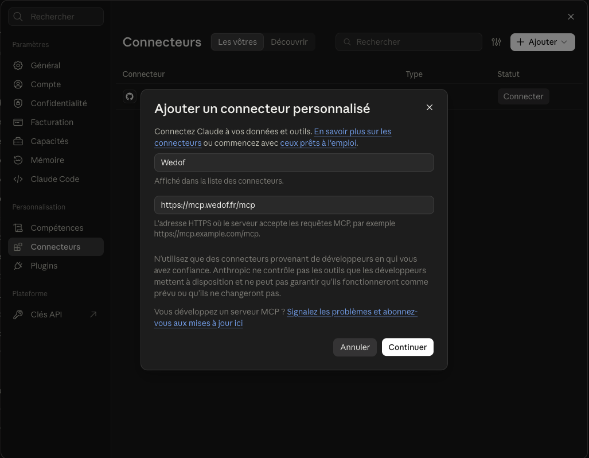Focus the connector name field containing Wedof
This screenshot has height=458, width=589.
tap(294, 162)
